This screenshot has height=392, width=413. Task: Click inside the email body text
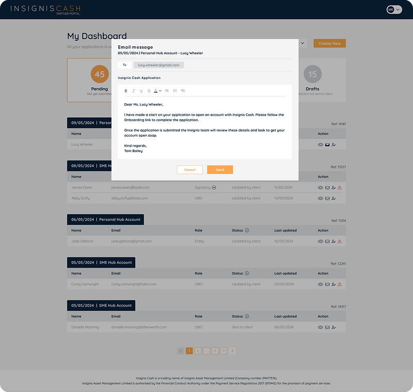point(204,127)
